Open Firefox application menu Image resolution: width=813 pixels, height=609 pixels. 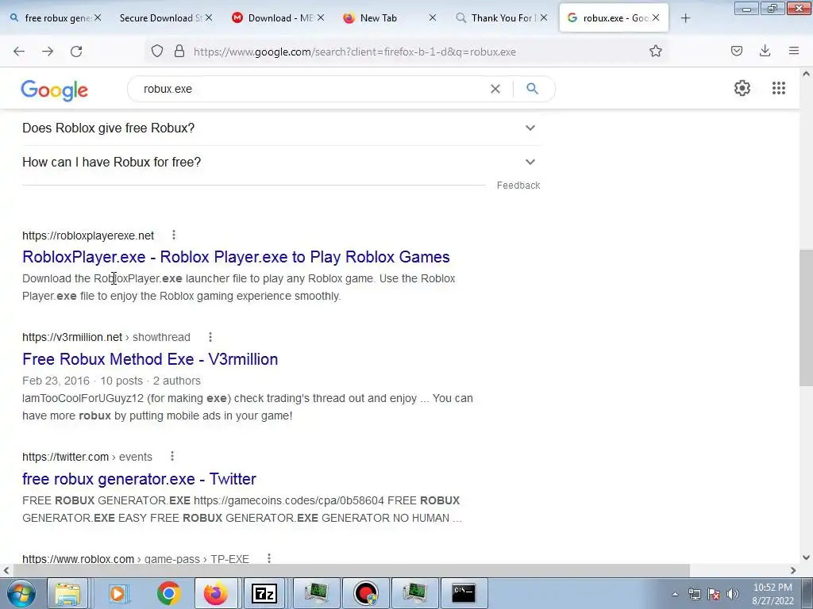(x=794, y=51)
